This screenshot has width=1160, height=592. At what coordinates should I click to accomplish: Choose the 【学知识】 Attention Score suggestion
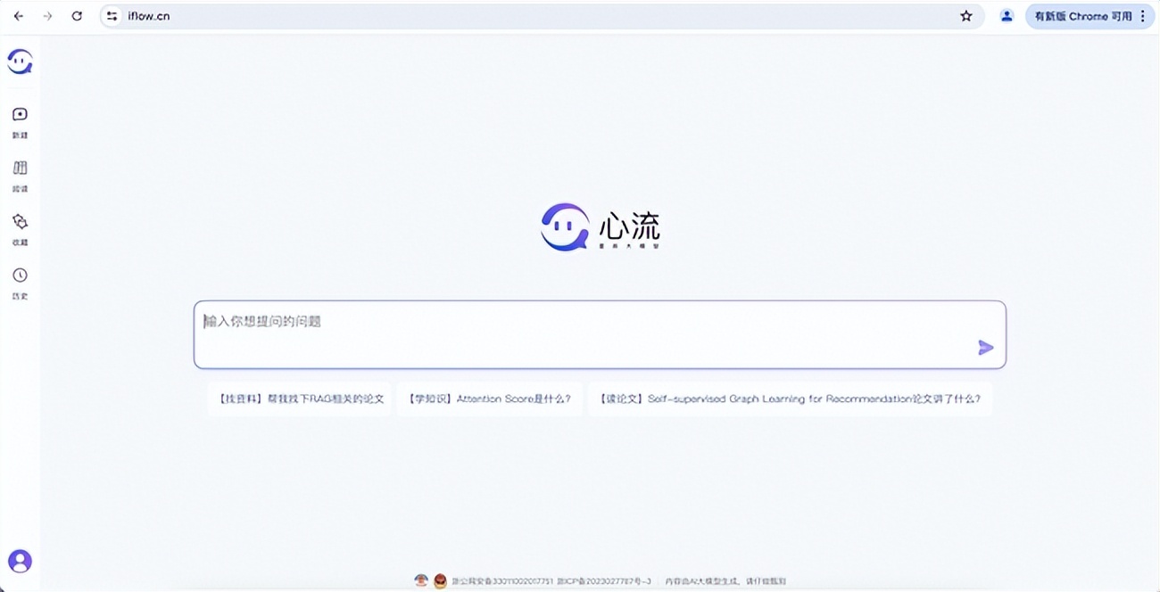(x=489, y=399)
